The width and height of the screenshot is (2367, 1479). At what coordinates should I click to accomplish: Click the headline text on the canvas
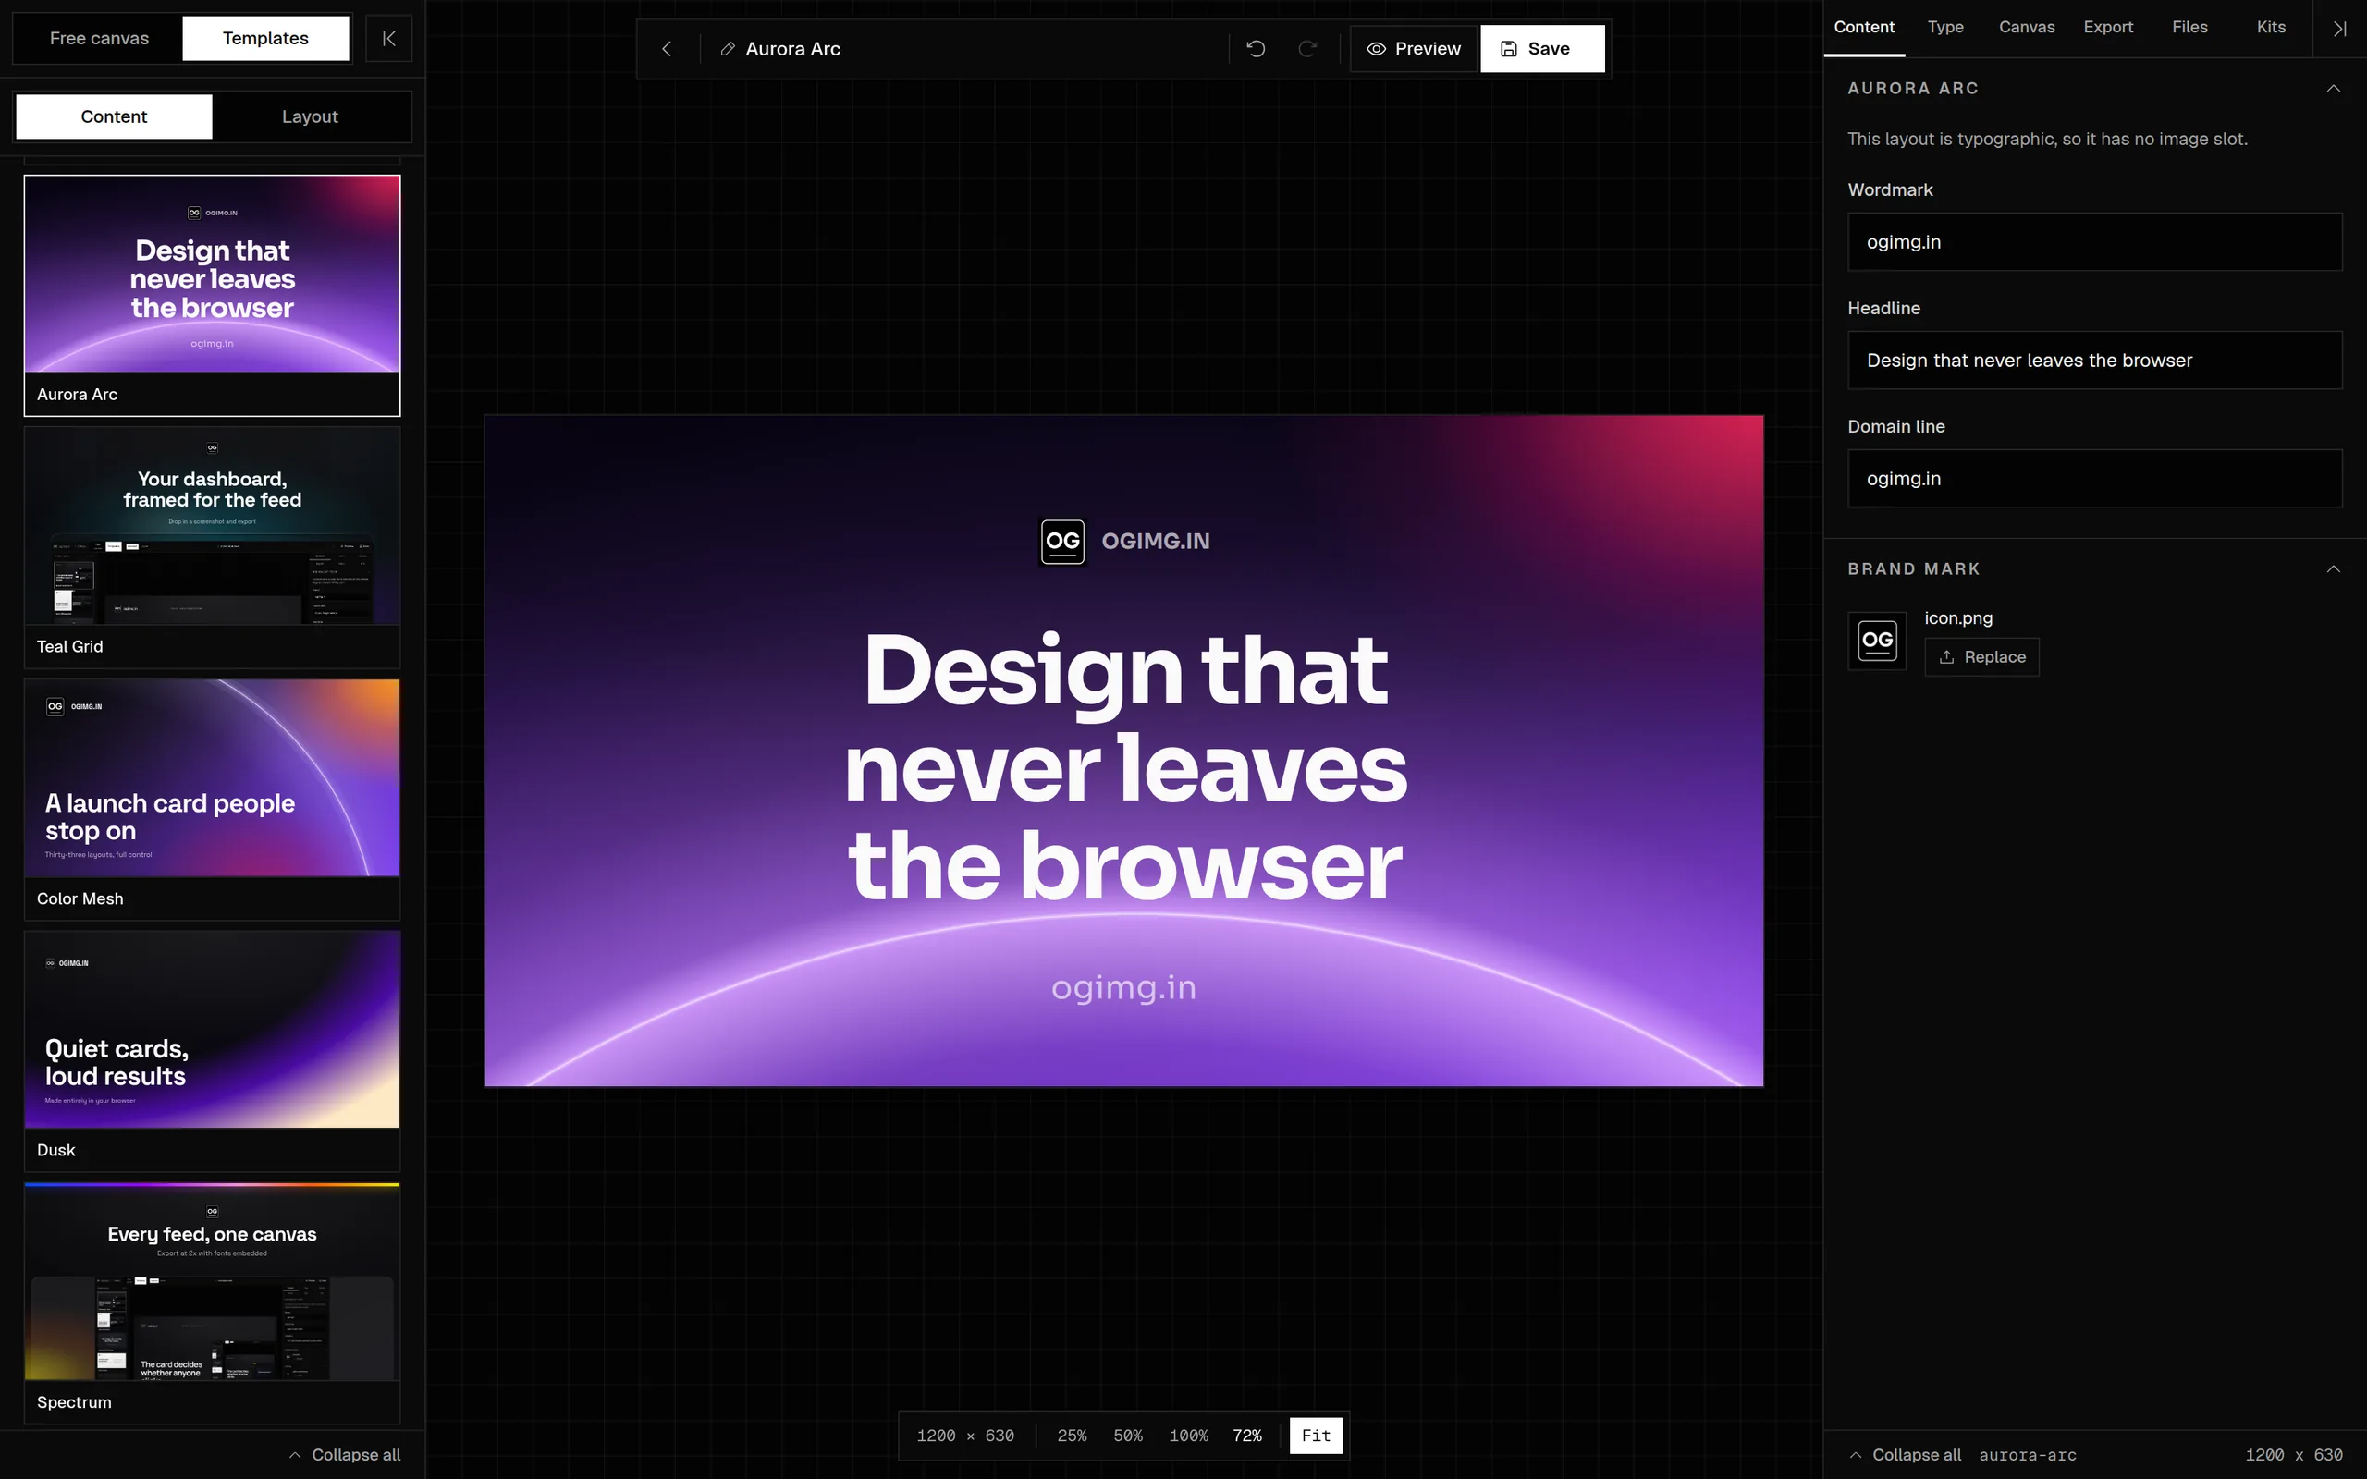[1125, 768]
